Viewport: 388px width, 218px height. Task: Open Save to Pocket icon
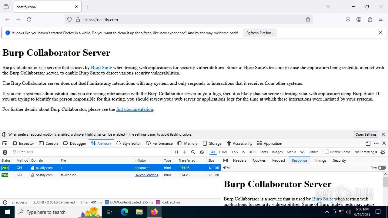point(348,19)
